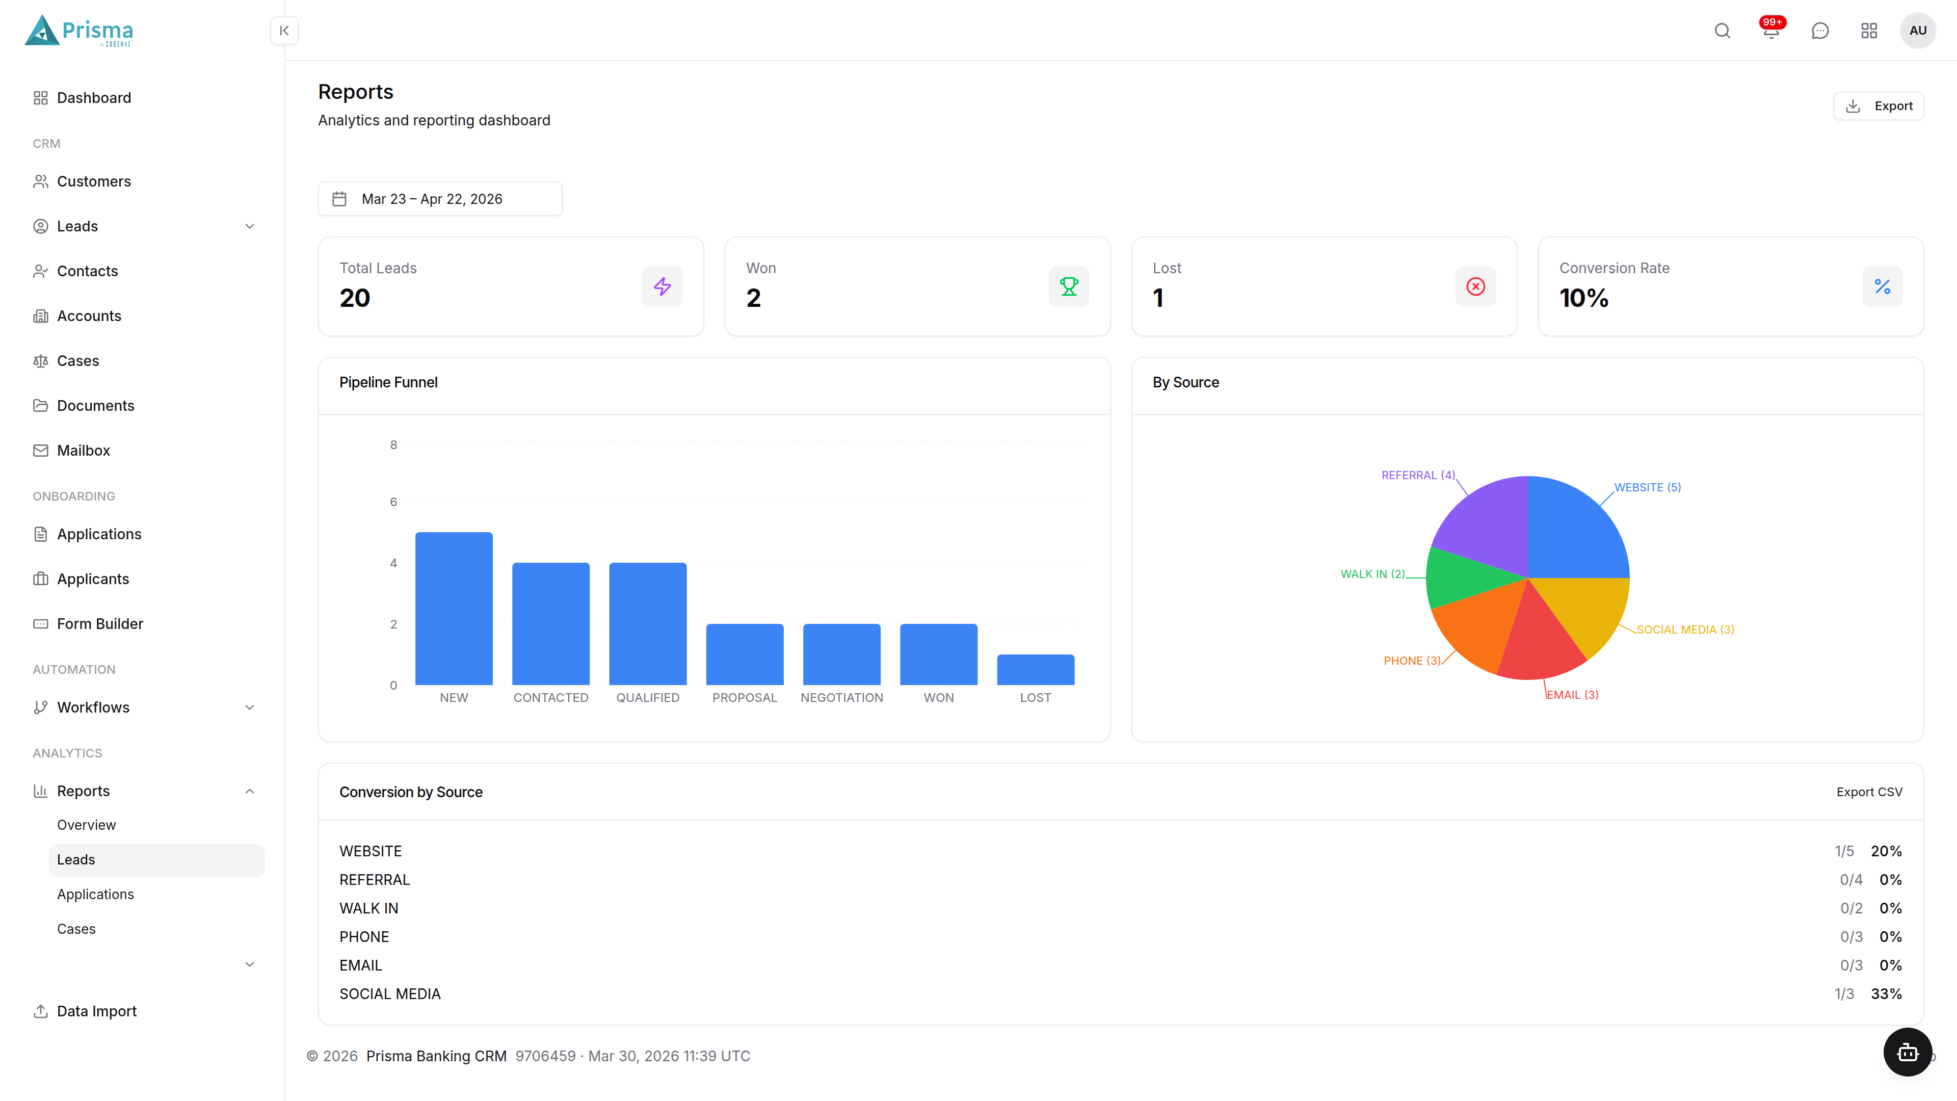Expand the Workflows sidebar chevron
1957x1101 pixels.
(249, 707)
